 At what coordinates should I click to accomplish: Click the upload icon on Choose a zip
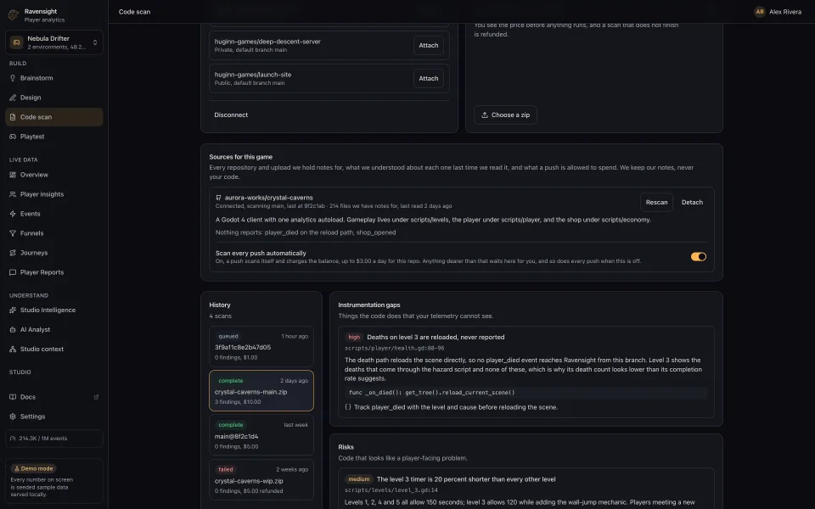click(x=485, y=115)
